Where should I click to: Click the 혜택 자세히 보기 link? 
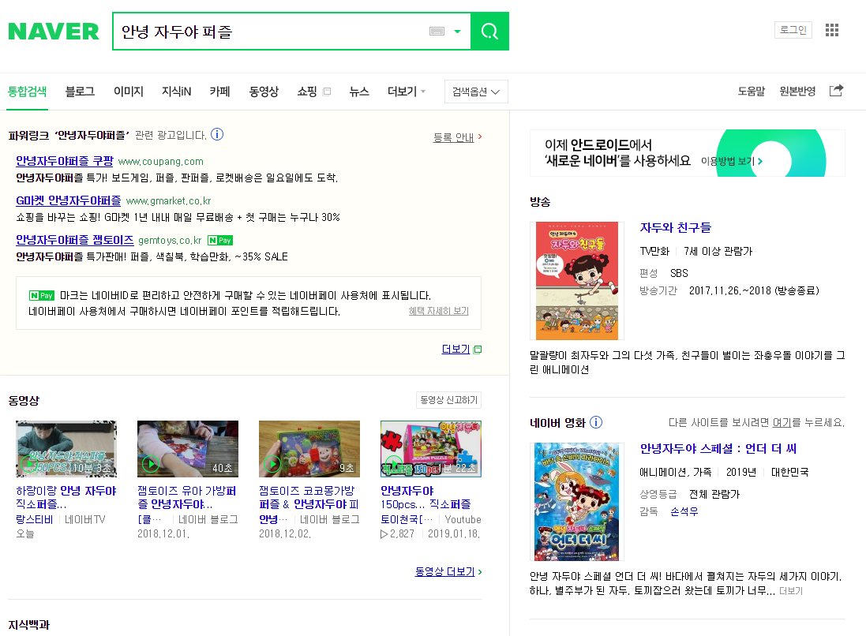click(438, 312)
